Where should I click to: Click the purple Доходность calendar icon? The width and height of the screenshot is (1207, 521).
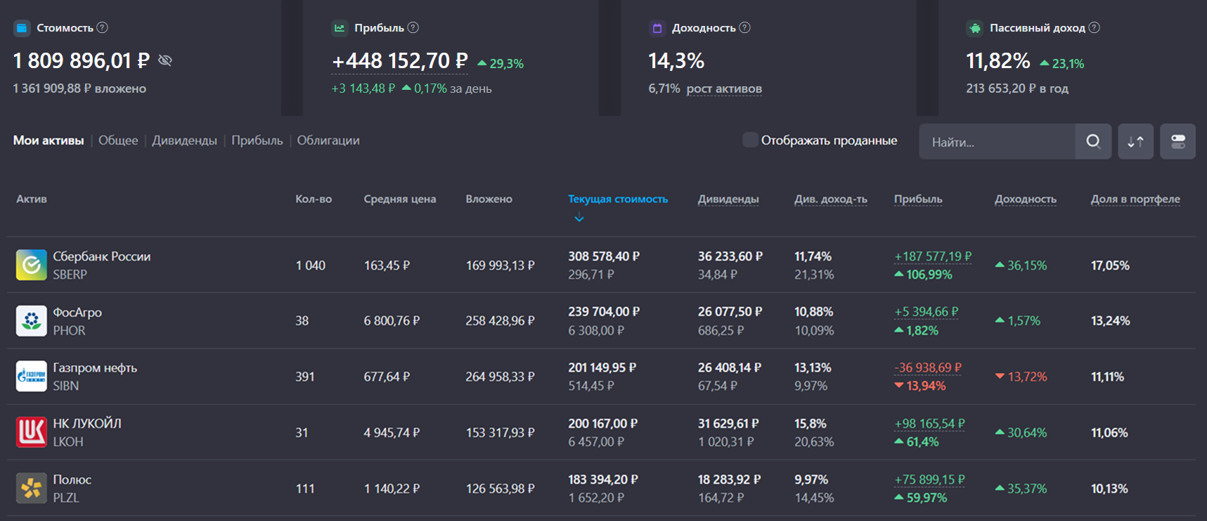click(657, 28)
